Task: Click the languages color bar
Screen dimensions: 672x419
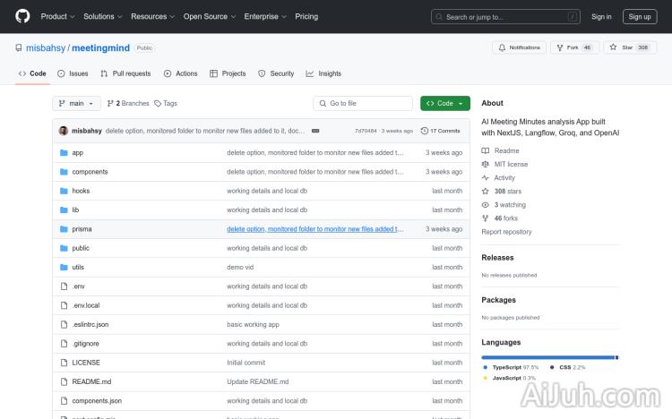Action: pyautogui.click(x=548, y=357)
